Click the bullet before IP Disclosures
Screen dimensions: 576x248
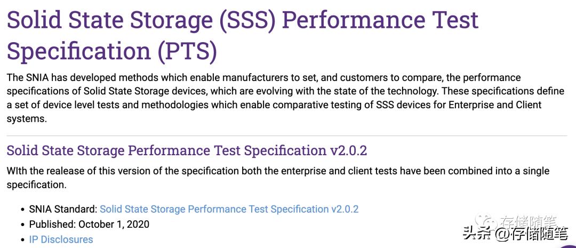click(22, 240)
